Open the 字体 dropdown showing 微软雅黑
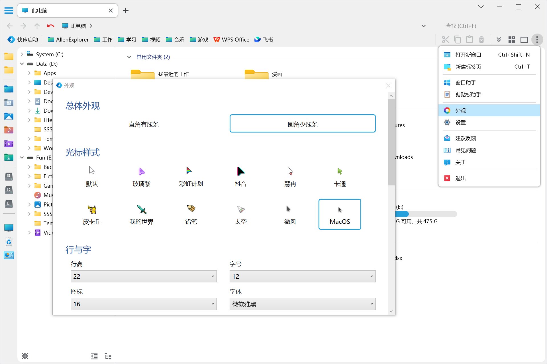Image resolution: width=547 pixels, height=364 pixels. (303, 304)
